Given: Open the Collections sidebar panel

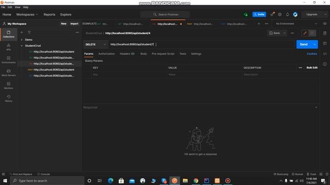Looking at the screenshot, I should 8,34.
